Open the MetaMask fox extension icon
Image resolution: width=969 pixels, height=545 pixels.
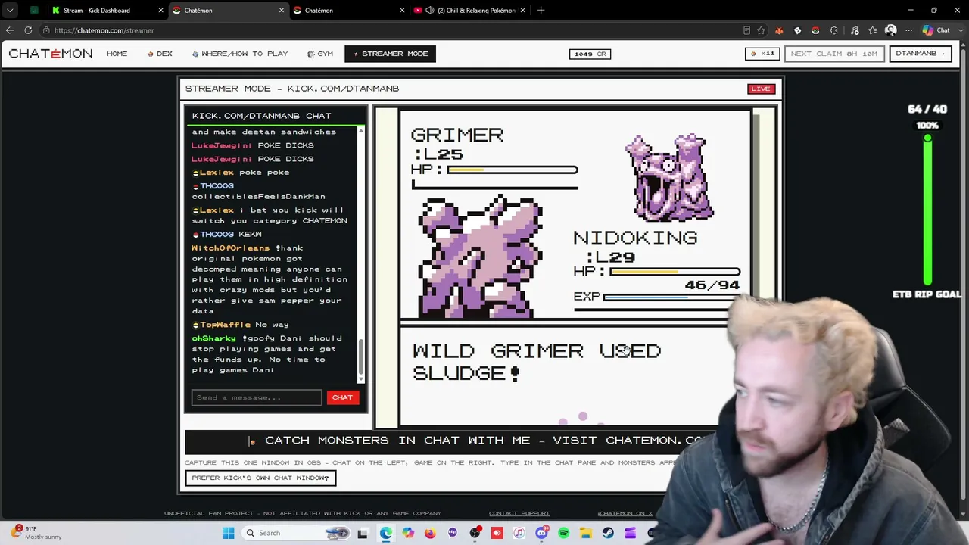779,30
